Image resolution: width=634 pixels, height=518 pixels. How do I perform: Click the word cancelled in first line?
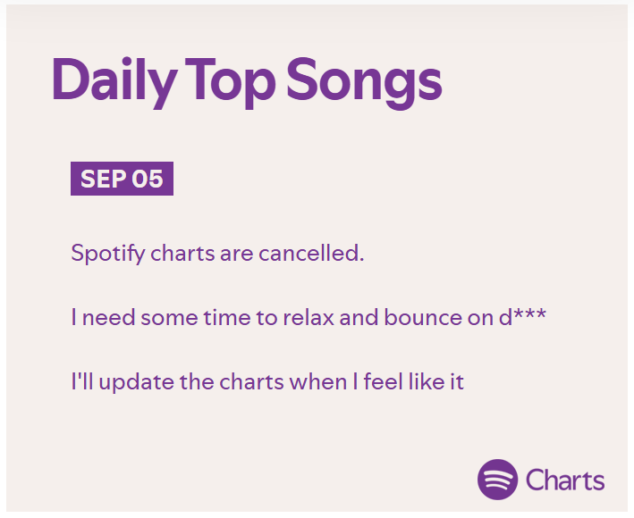pyautogui.click(x=311, y=254)
